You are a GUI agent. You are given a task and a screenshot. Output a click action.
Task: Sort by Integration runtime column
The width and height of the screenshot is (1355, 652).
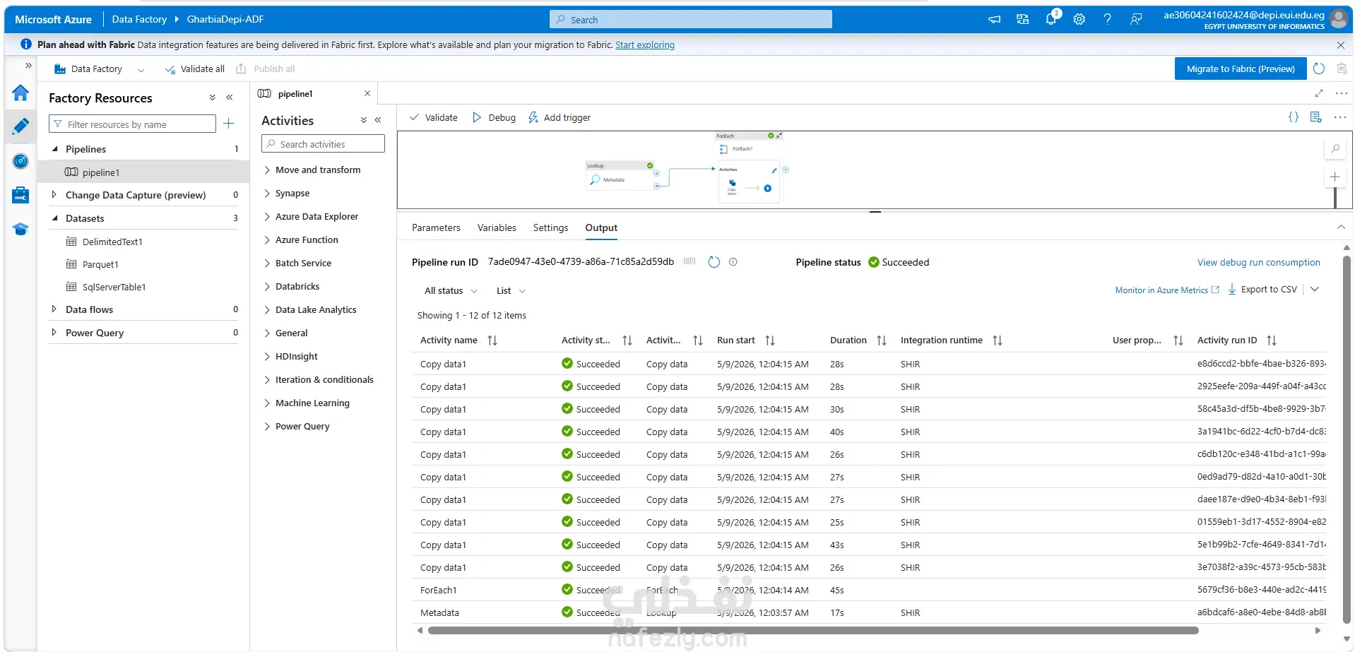[x=998, y=340]
